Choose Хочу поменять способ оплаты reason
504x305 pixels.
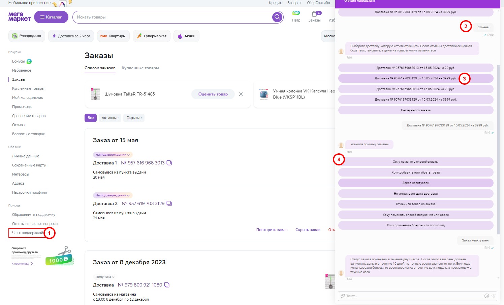pyautogui.click(x=416, y=162)
